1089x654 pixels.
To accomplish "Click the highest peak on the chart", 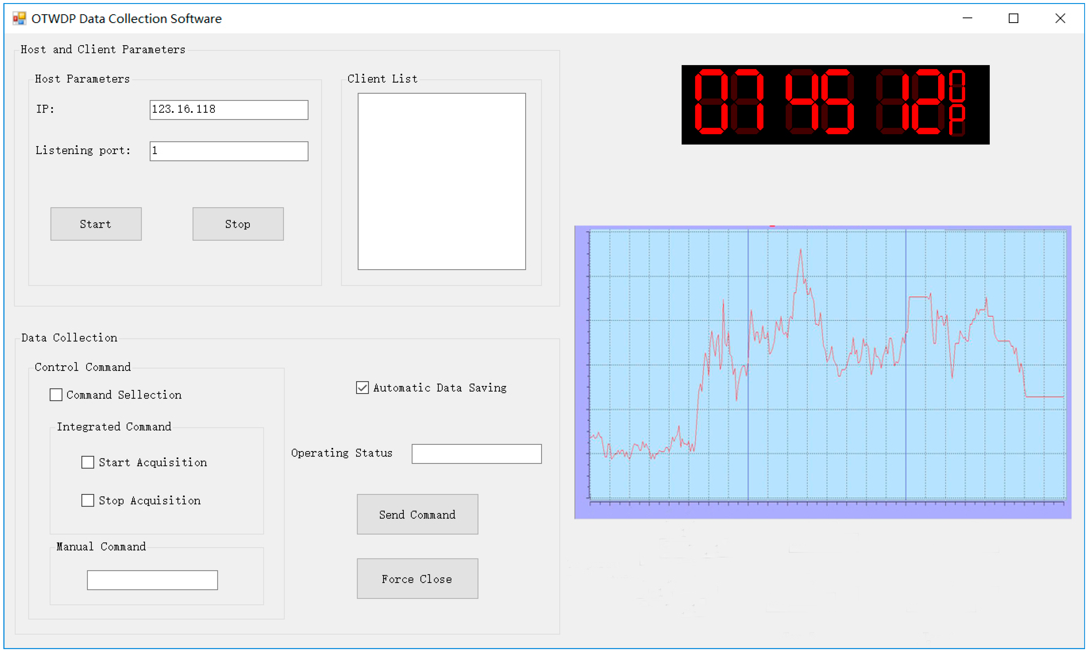I will [800, 250].
